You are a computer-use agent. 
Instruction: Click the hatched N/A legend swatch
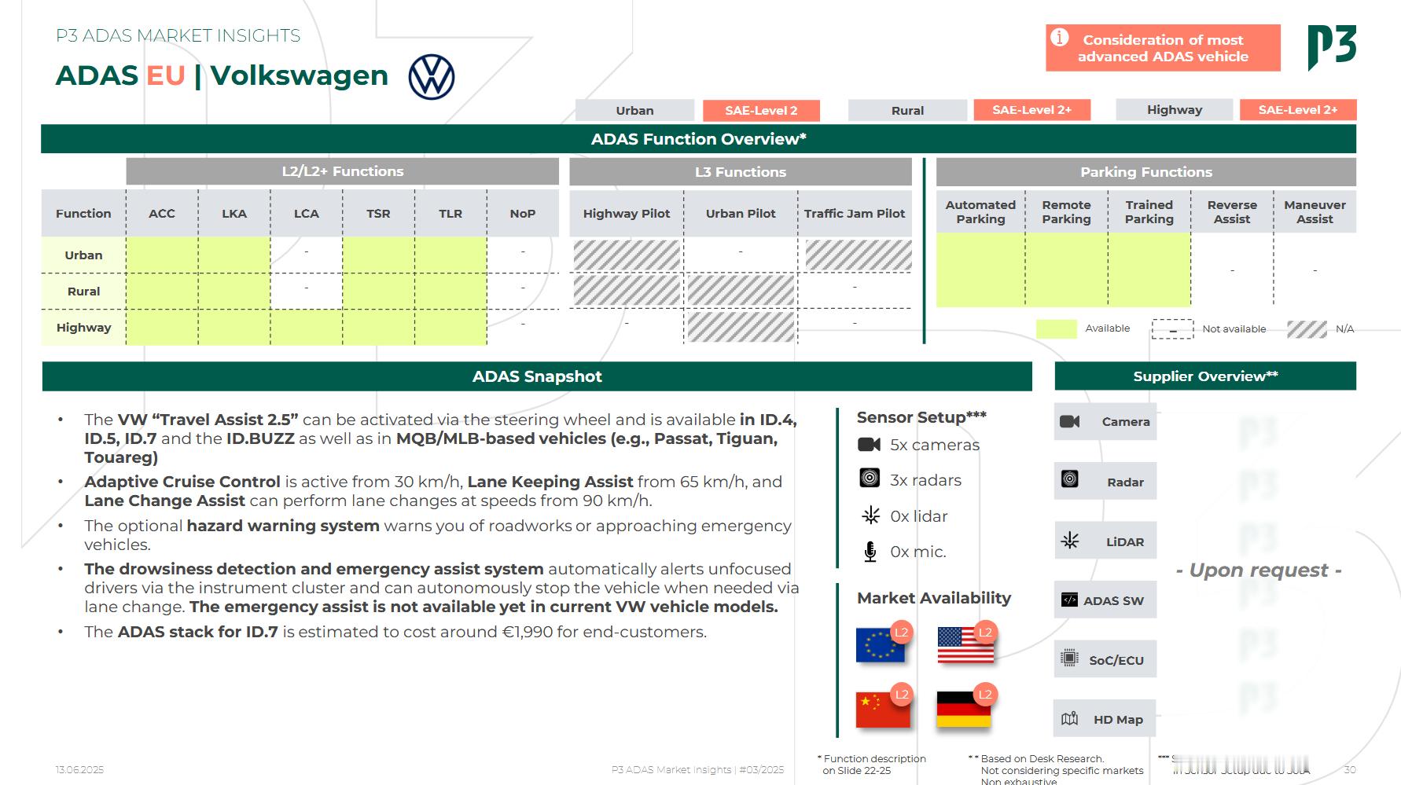pyautogui.click(x=1307, y=328)
